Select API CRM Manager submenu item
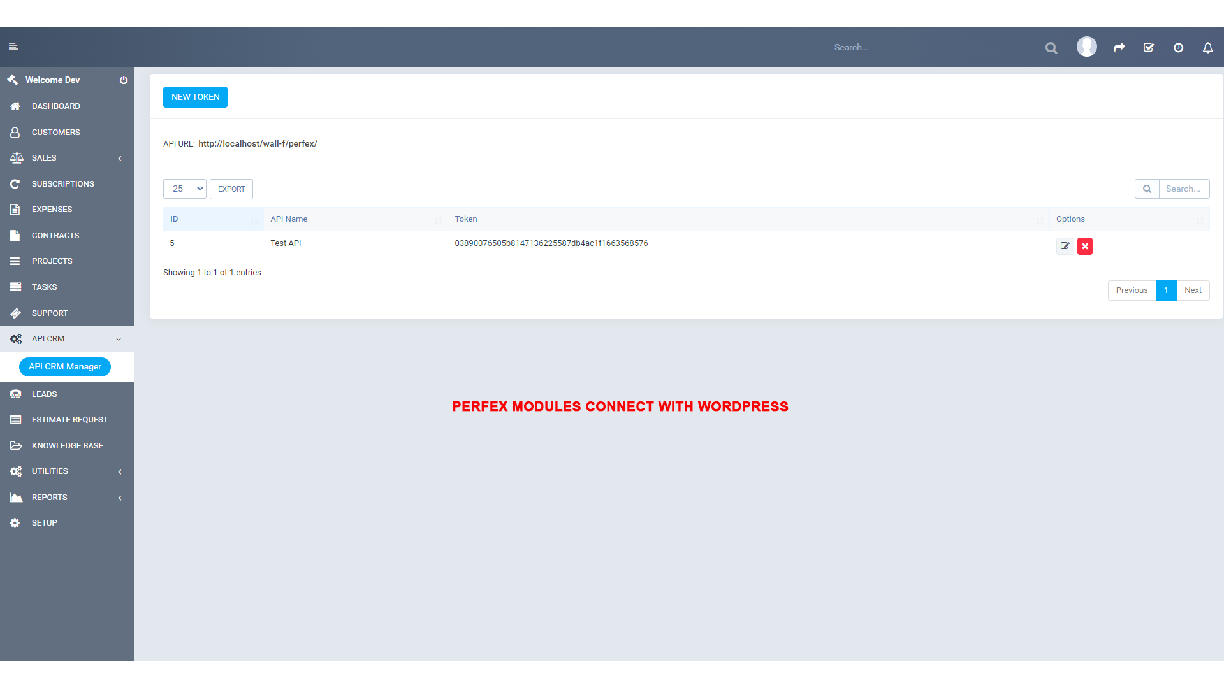This screenshot has height=688, width=1224. point(65,367)
